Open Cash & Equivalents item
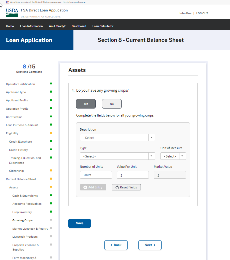This screenshot has width=230, height=260. point(25,196)
